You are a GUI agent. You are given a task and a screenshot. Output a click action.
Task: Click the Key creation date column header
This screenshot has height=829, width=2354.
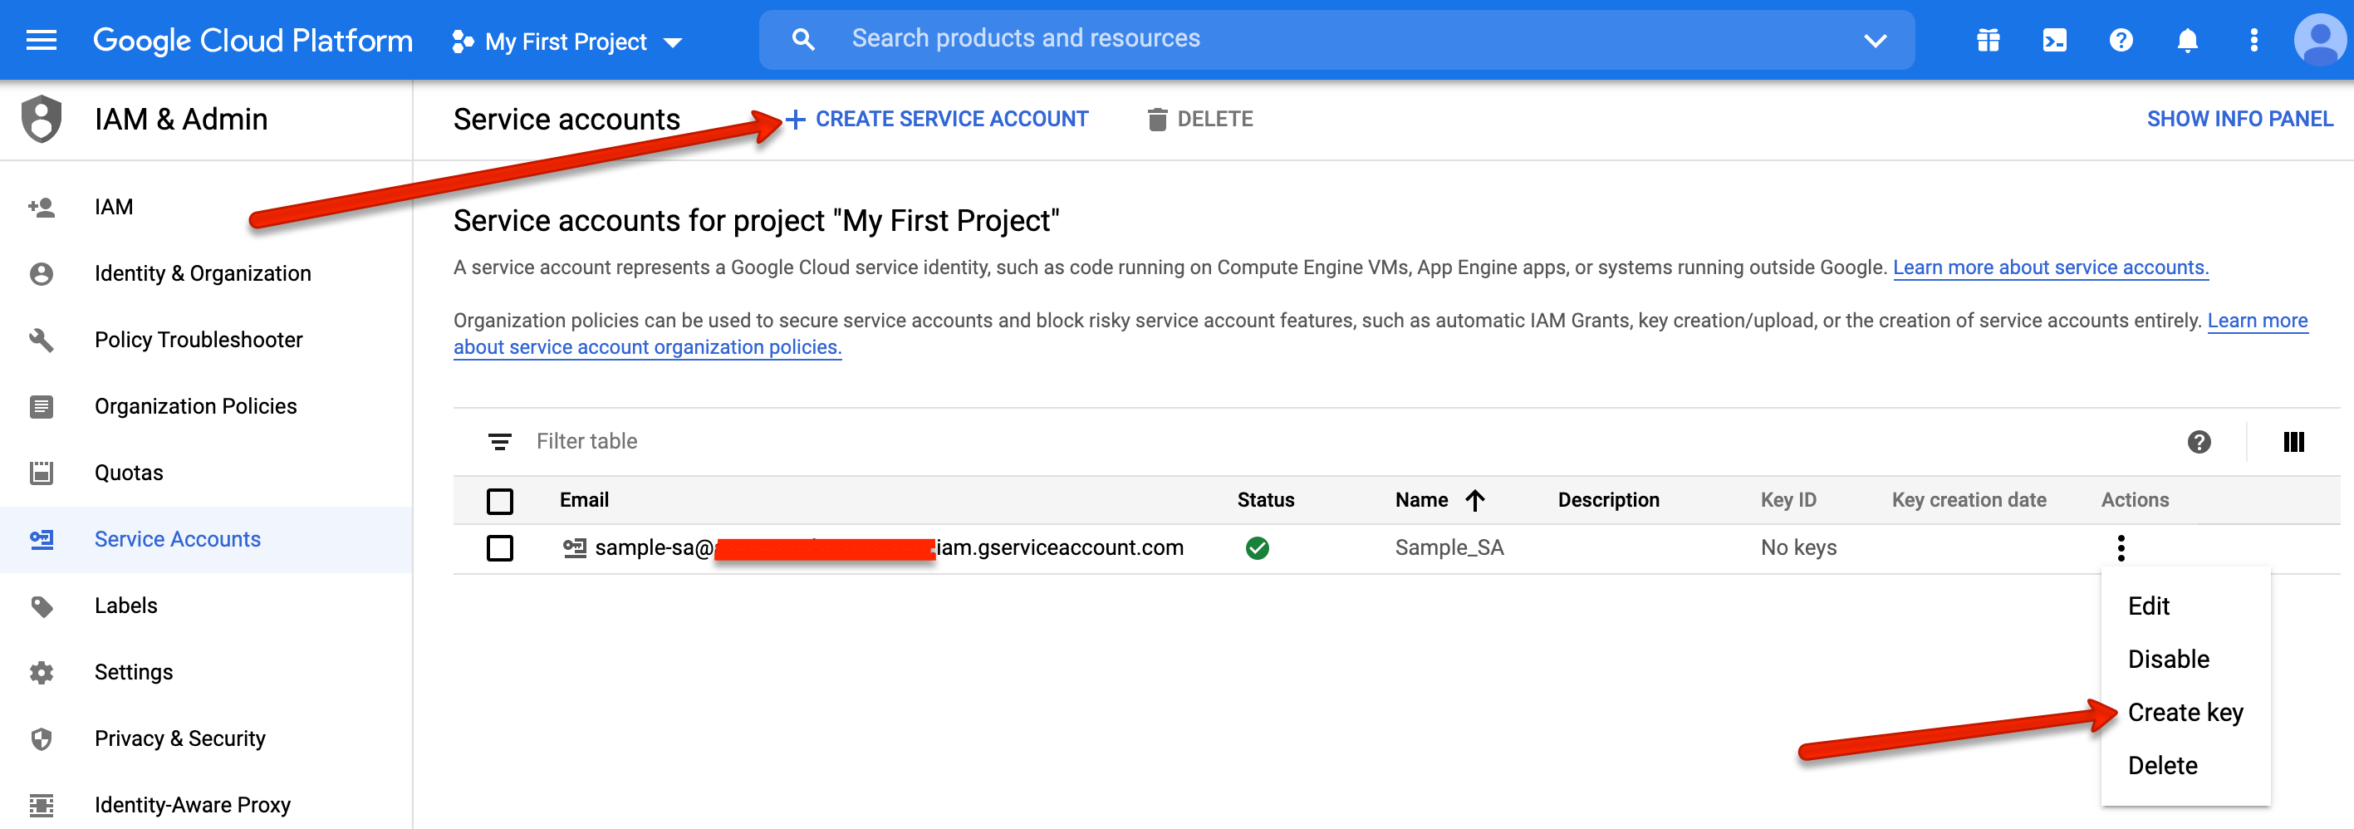(x=1968, y=500)
